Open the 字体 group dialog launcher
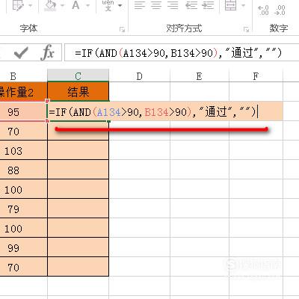The width and height of the screenshot is (299, 299). click(122, 30)
